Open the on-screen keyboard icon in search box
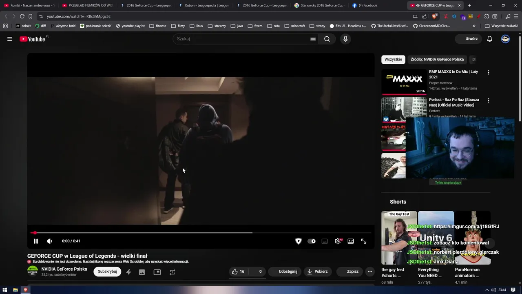 (313, 39)
